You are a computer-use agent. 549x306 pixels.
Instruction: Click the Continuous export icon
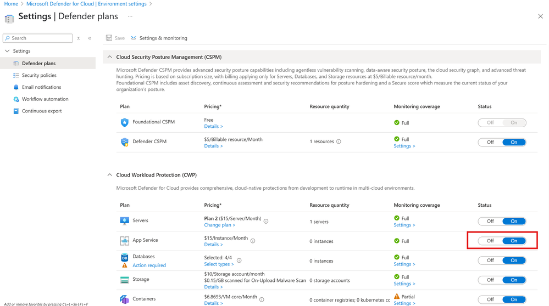16,111
